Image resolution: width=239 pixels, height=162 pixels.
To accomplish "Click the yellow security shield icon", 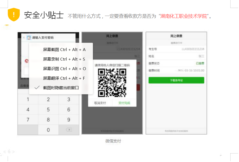I will (x=14, y=14).
